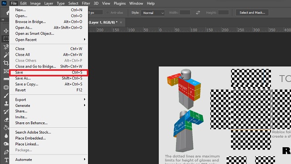This screenshot has height=164, width=291.
Task: Select the Rectangular Marquee tool
Action: pyautogui.click(x=6, y=39)
